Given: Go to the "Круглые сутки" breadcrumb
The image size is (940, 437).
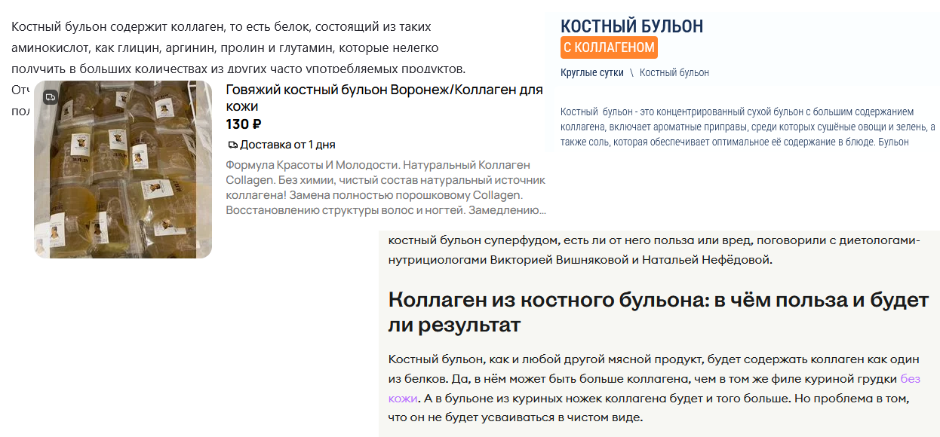Looking at the screenshot, I should click(x=591, y=73).
